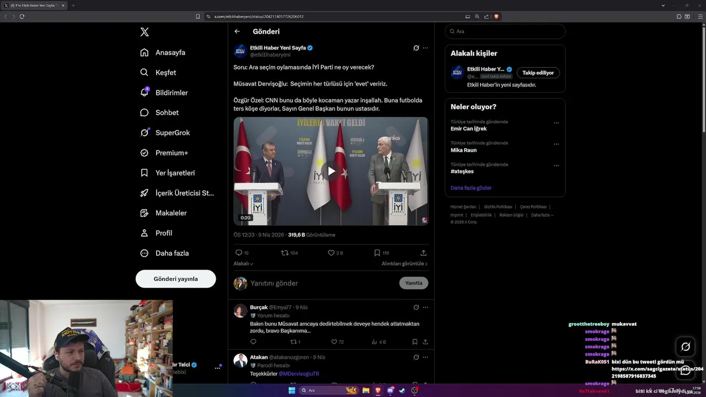Click Grok icon on Atakan reply
This screenshot has width=706, height=397.
(x=416, y=357)
